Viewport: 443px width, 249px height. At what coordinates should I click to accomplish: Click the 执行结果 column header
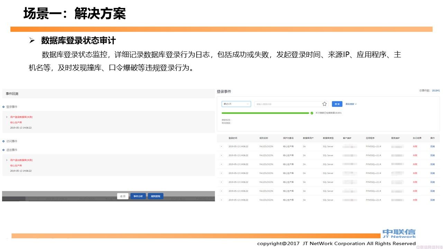(417, 138)
